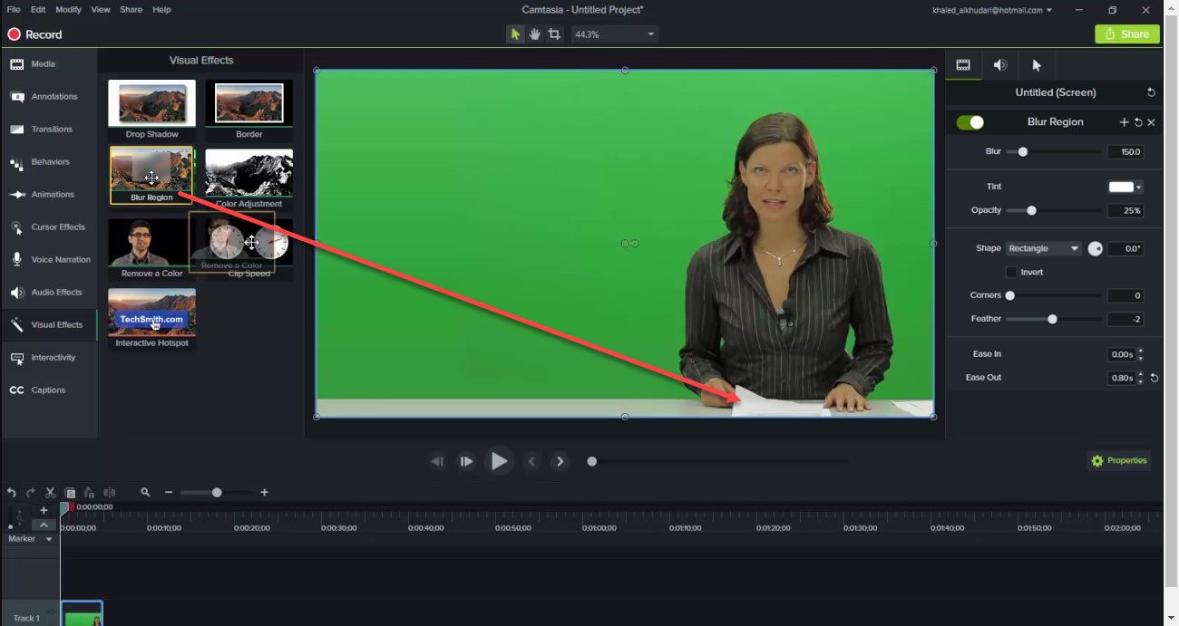This screenshot has width=1179, height=626.
Task: Increase the Ease In value
Action: click(x=1140, y=352)
